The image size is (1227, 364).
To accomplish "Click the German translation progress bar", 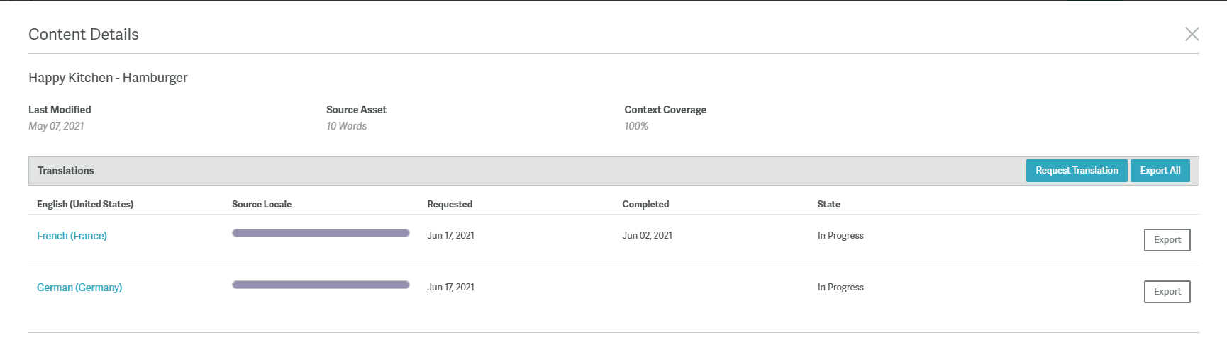I will (x=321, y=285).
